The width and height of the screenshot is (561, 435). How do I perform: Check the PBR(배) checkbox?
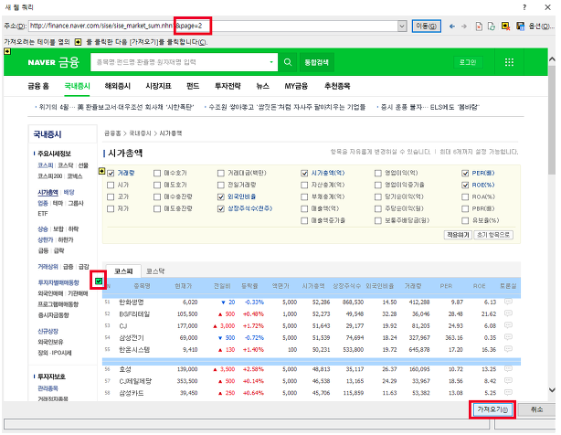[465, 208]
